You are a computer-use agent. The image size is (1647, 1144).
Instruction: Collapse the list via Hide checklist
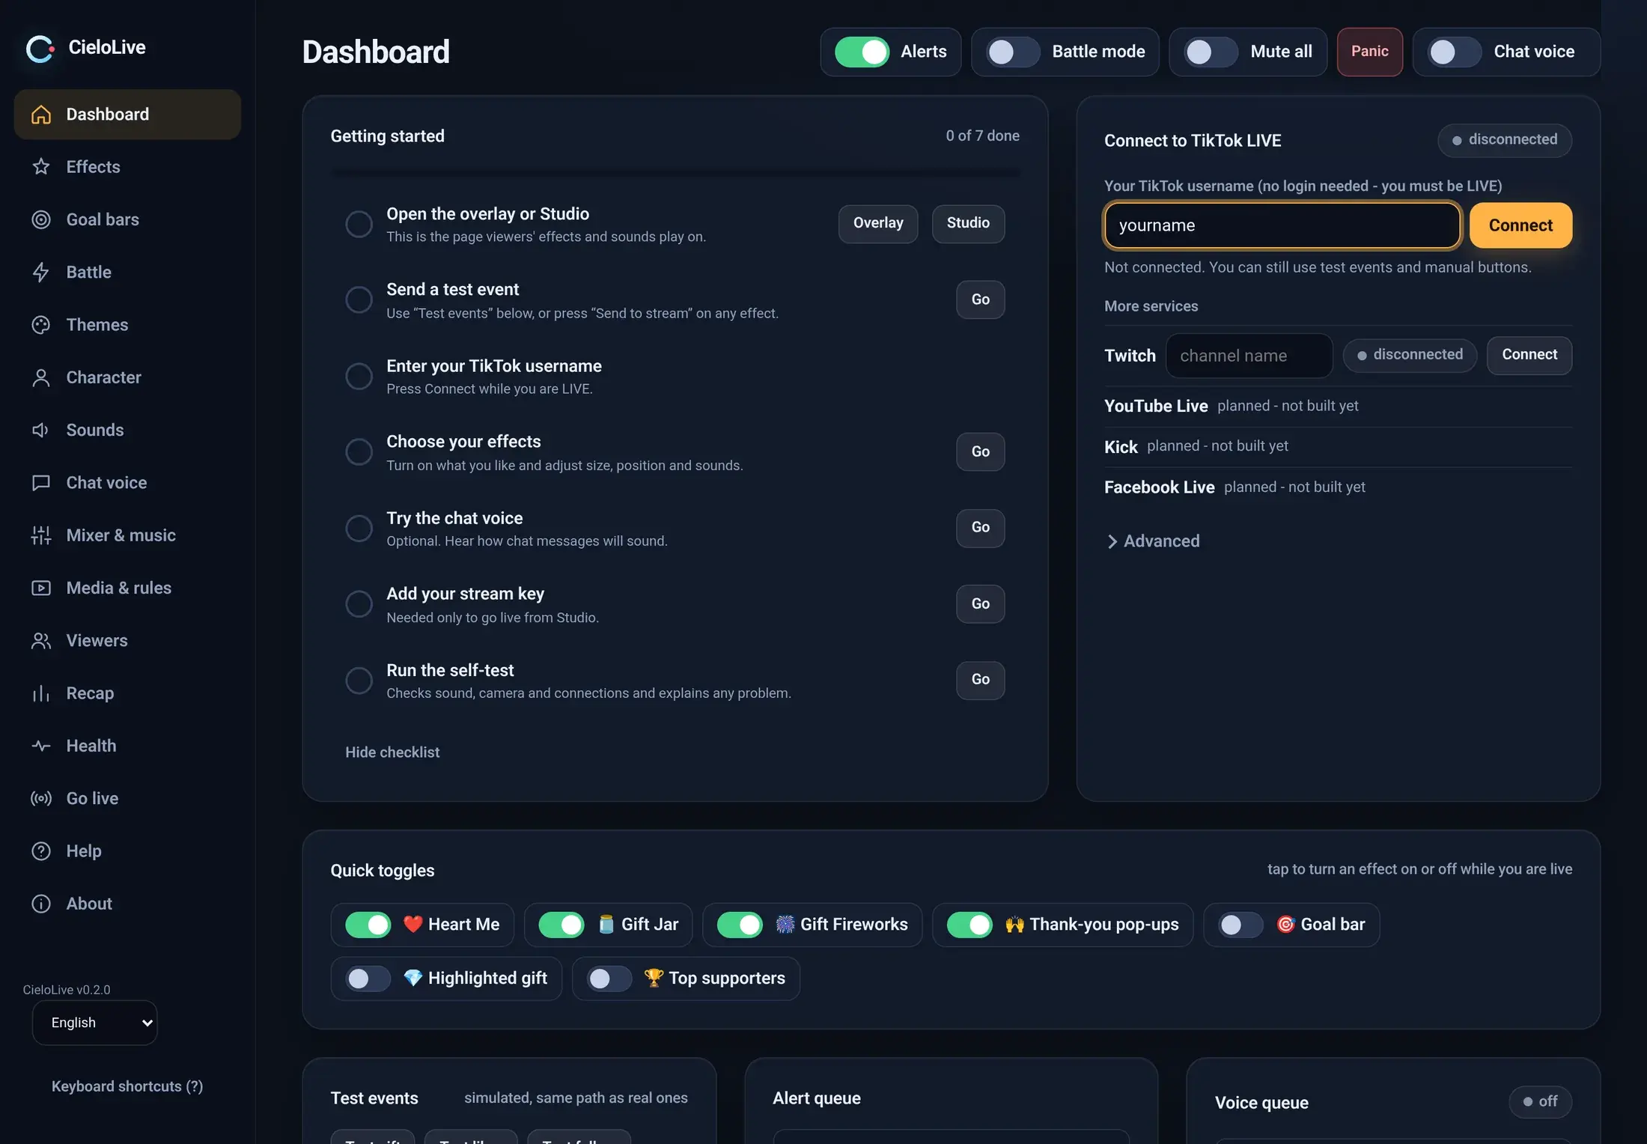[392, 752]
